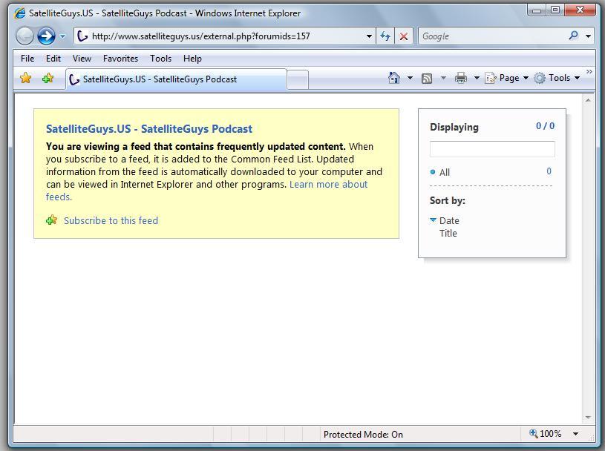This screenshot has height=451, width=605.
Task: Click the Refresh page icon
Action: coord(385,36)
